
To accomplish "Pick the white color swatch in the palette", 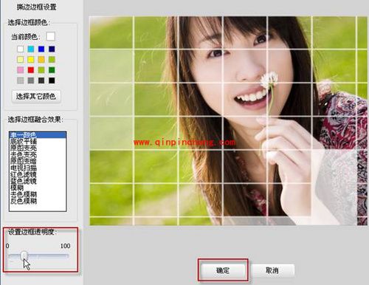I will (x=21, y=49).
